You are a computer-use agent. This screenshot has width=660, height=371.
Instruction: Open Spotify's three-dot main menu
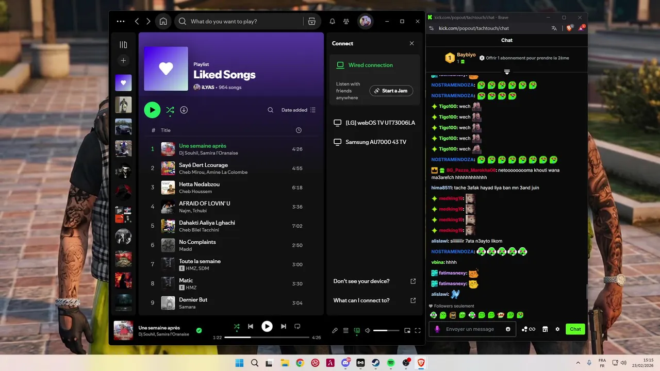point(121,21)
